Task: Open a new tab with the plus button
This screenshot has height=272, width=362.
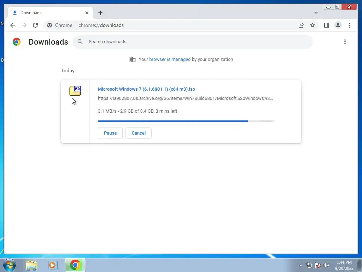Action: point(100,13)
